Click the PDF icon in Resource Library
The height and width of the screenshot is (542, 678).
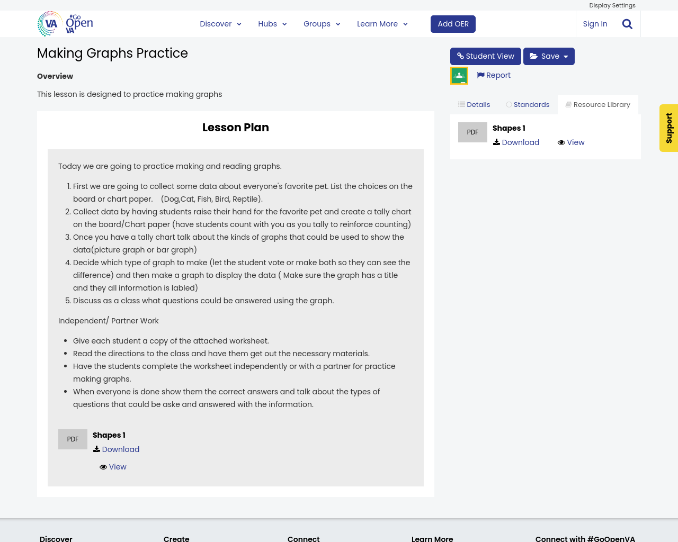pyautogui.click(x=472, y=132)
